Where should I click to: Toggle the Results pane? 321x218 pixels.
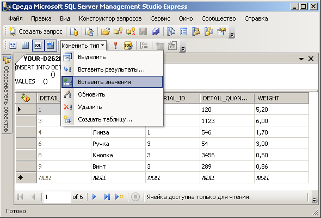click(x=51, y=46)
